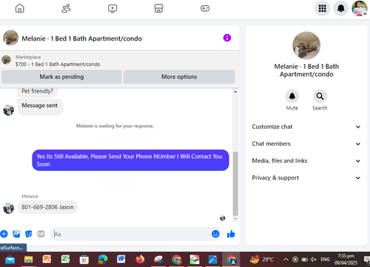Search in conversation via magnifier icon

coord(320,96)
